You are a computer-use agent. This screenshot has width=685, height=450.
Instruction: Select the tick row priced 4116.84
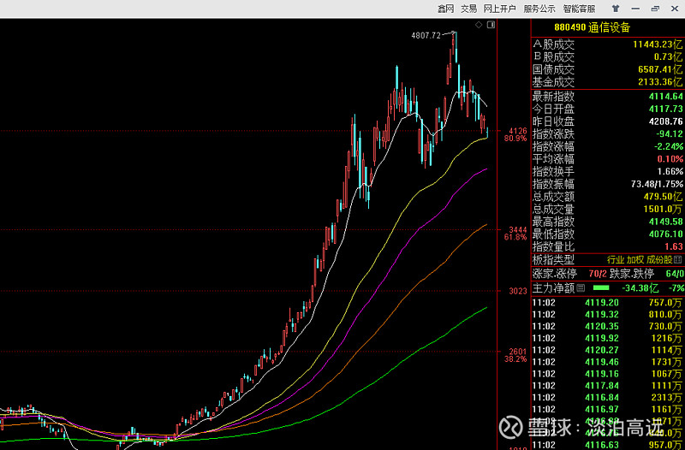coord(608,397)
